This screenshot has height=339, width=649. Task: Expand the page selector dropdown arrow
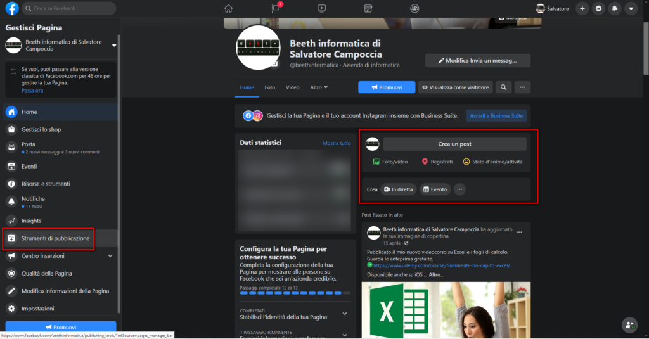click(114, 45)
